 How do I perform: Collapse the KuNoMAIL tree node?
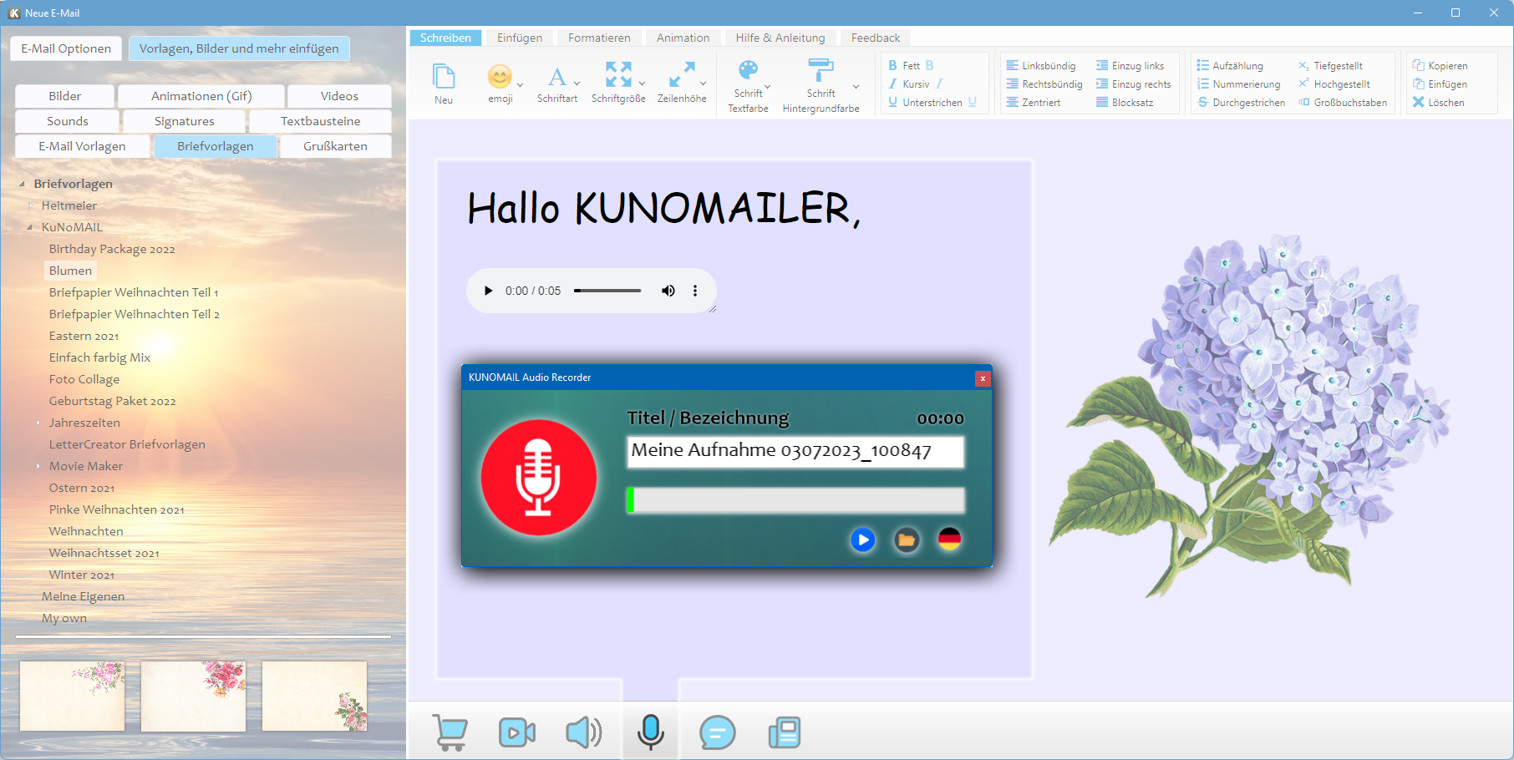click(30, 227)
